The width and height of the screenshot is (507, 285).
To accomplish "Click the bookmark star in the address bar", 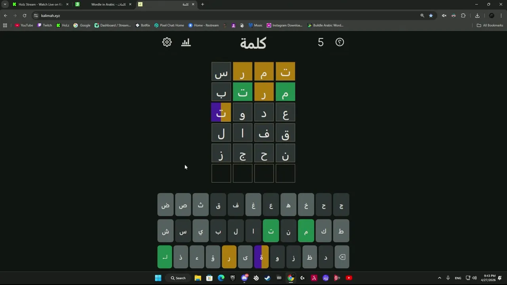I will pos(431,15).
